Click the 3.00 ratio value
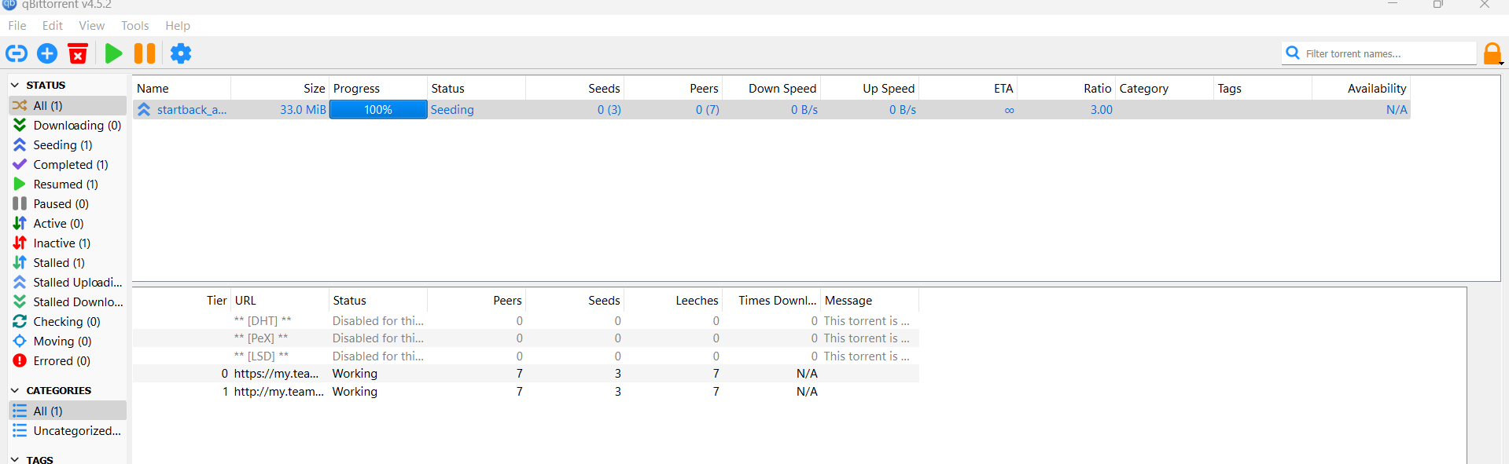This screenshot has width=1509, height=464. click(x=1101, y=110)
